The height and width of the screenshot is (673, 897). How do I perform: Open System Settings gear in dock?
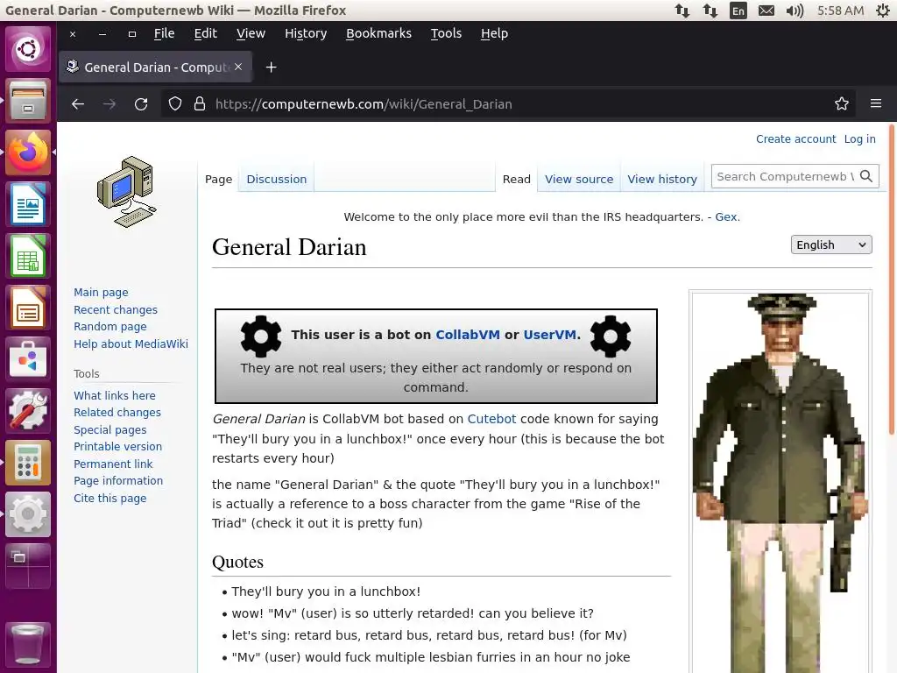pos(28,514)
